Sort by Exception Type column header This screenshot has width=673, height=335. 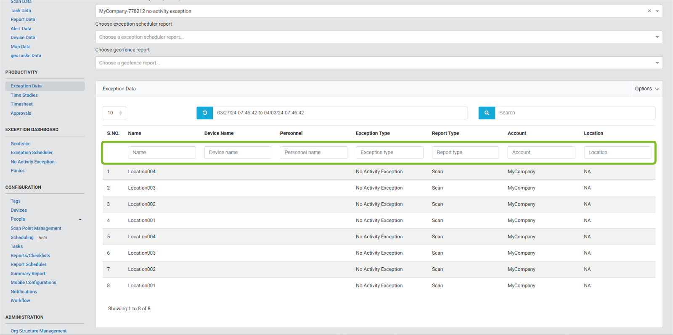373,133
